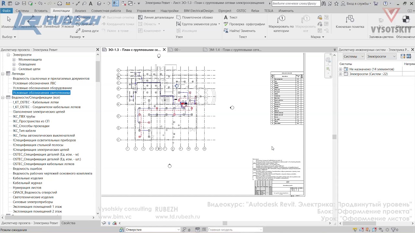
Task: Click the horizontal scrollbar of drawing view
Action: [225, 223]
